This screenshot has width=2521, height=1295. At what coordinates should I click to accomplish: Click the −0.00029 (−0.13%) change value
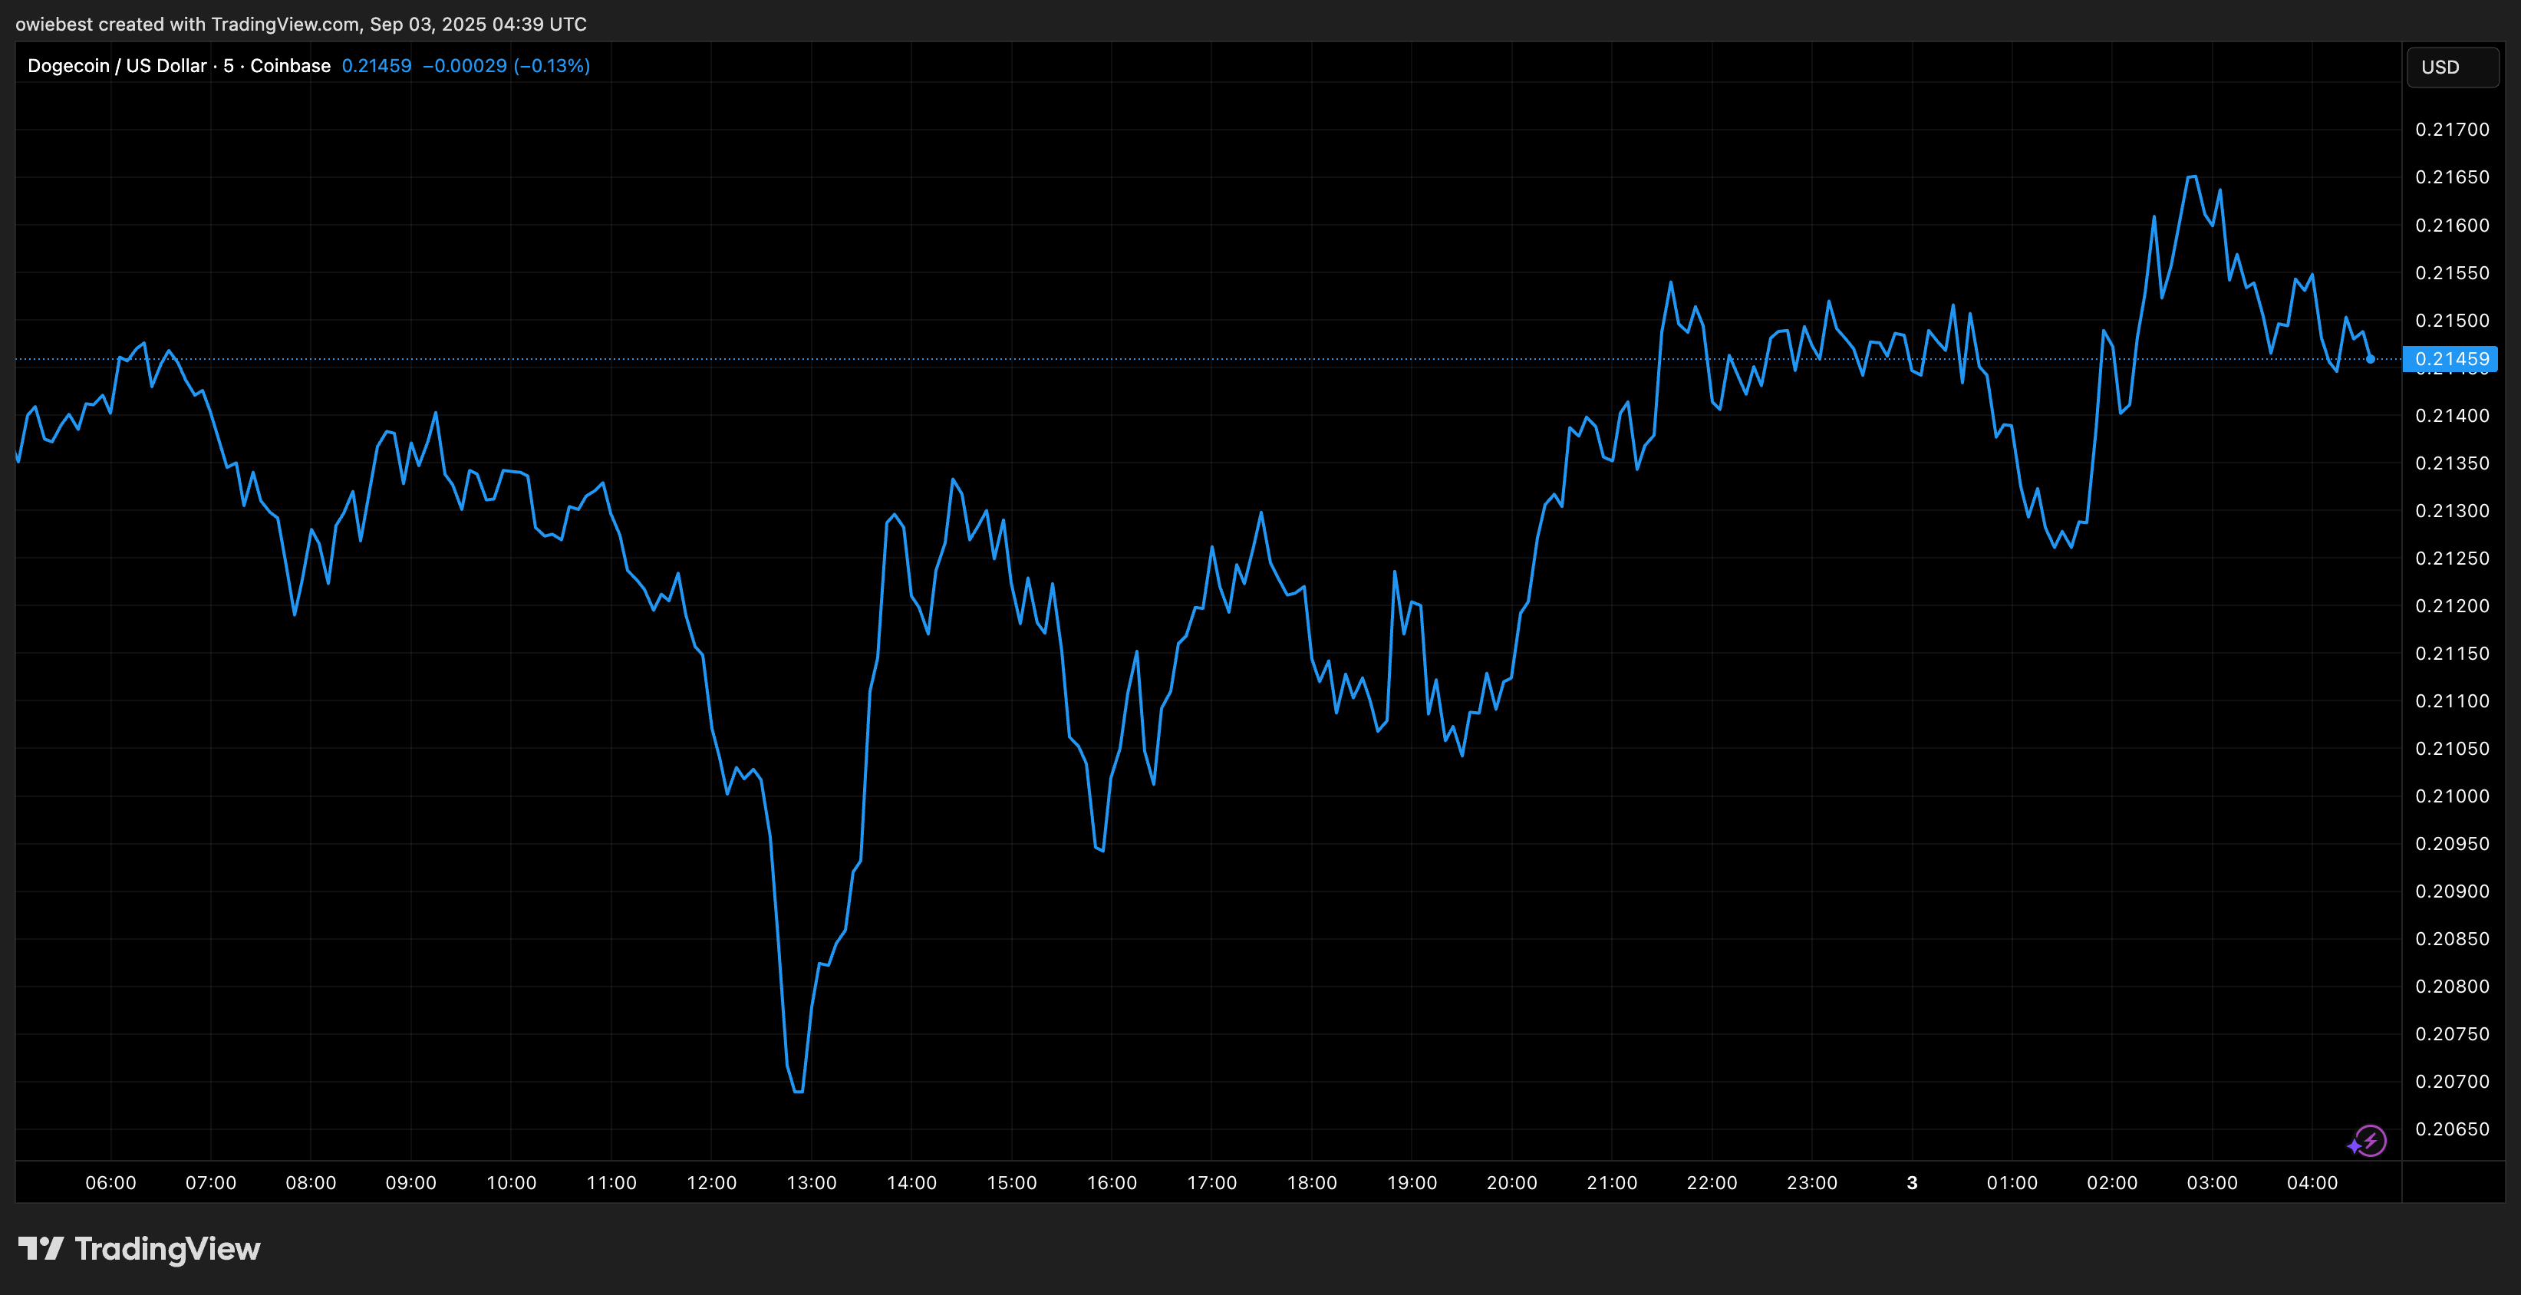505,65
